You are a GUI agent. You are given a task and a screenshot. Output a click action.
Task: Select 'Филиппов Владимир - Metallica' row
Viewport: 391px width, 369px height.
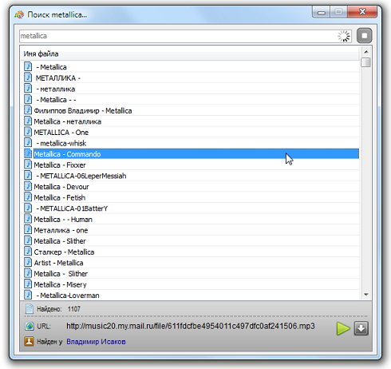click(x=190, y=110)
